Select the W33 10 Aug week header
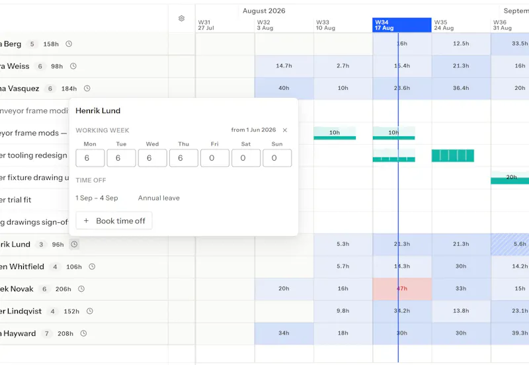Viewport: 529px width, 365px height. point(343,25)
